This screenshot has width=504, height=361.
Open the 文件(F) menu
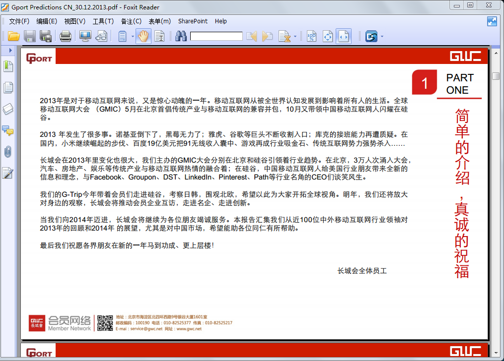[19, 21]
